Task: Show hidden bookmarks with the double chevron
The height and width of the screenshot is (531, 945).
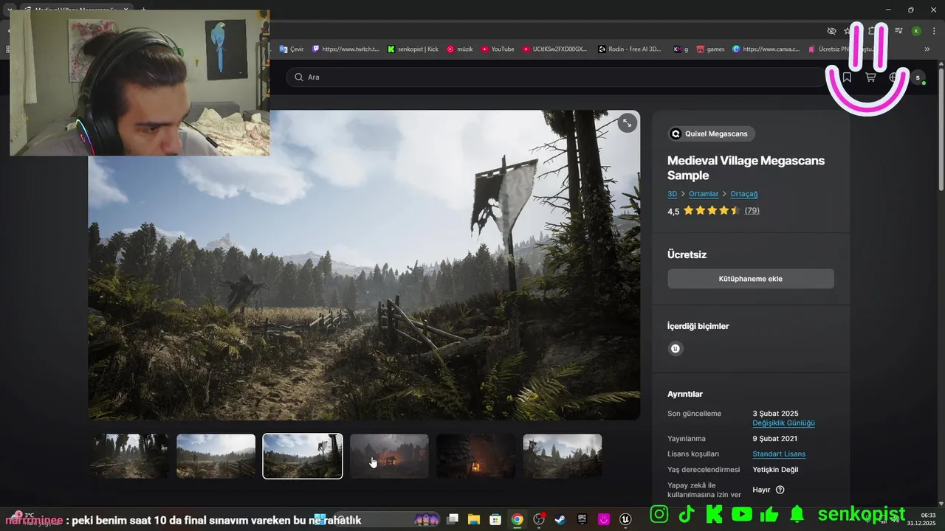Action: (927, 49)
